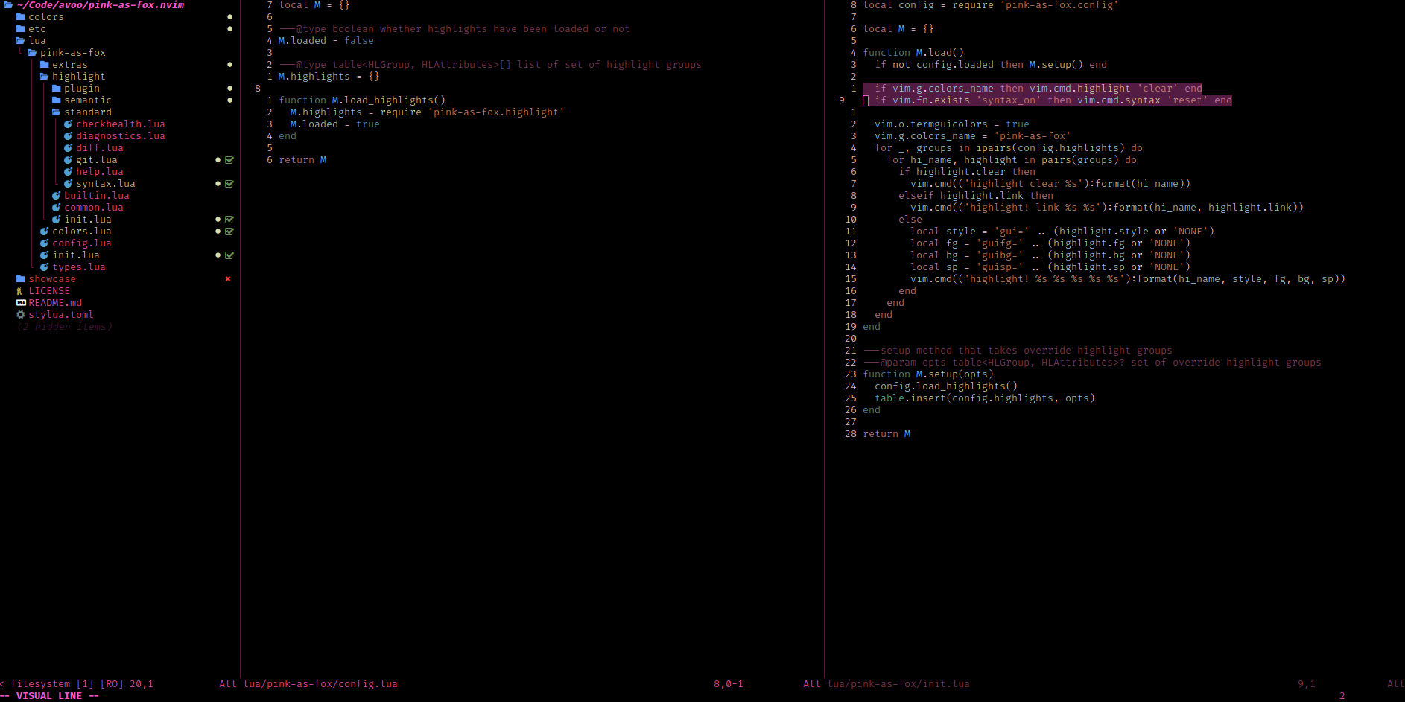Click the line 'M.highlights = {}'
Image resolution: width=1405 pixels, height=702 pixels.
329,77
